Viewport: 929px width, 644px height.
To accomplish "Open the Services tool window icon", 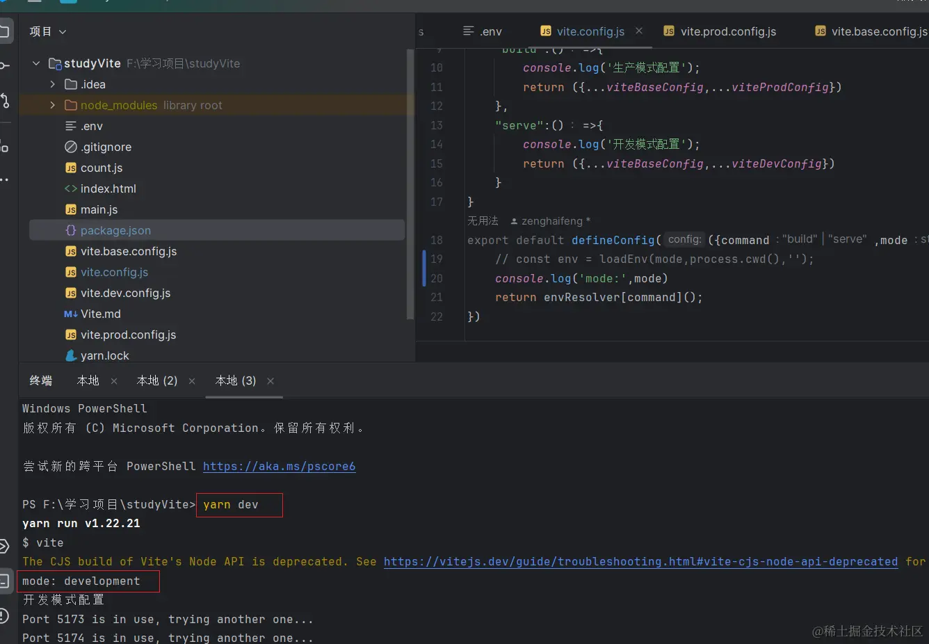I will point(4,546).
